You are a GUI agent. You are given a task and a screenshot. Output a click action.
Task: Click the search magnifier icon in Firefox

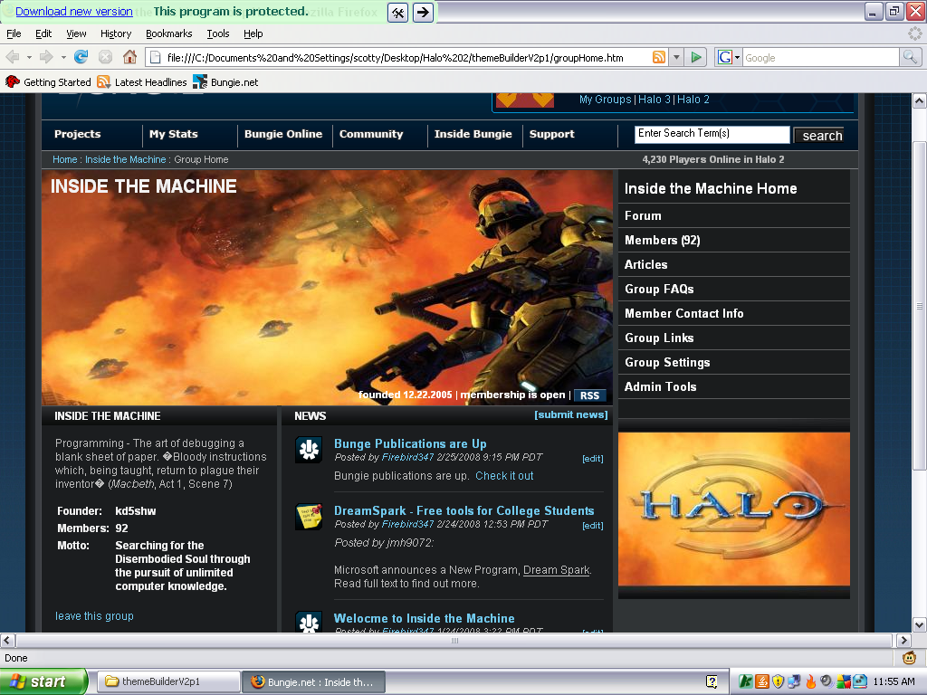click(x=910, y=57)
